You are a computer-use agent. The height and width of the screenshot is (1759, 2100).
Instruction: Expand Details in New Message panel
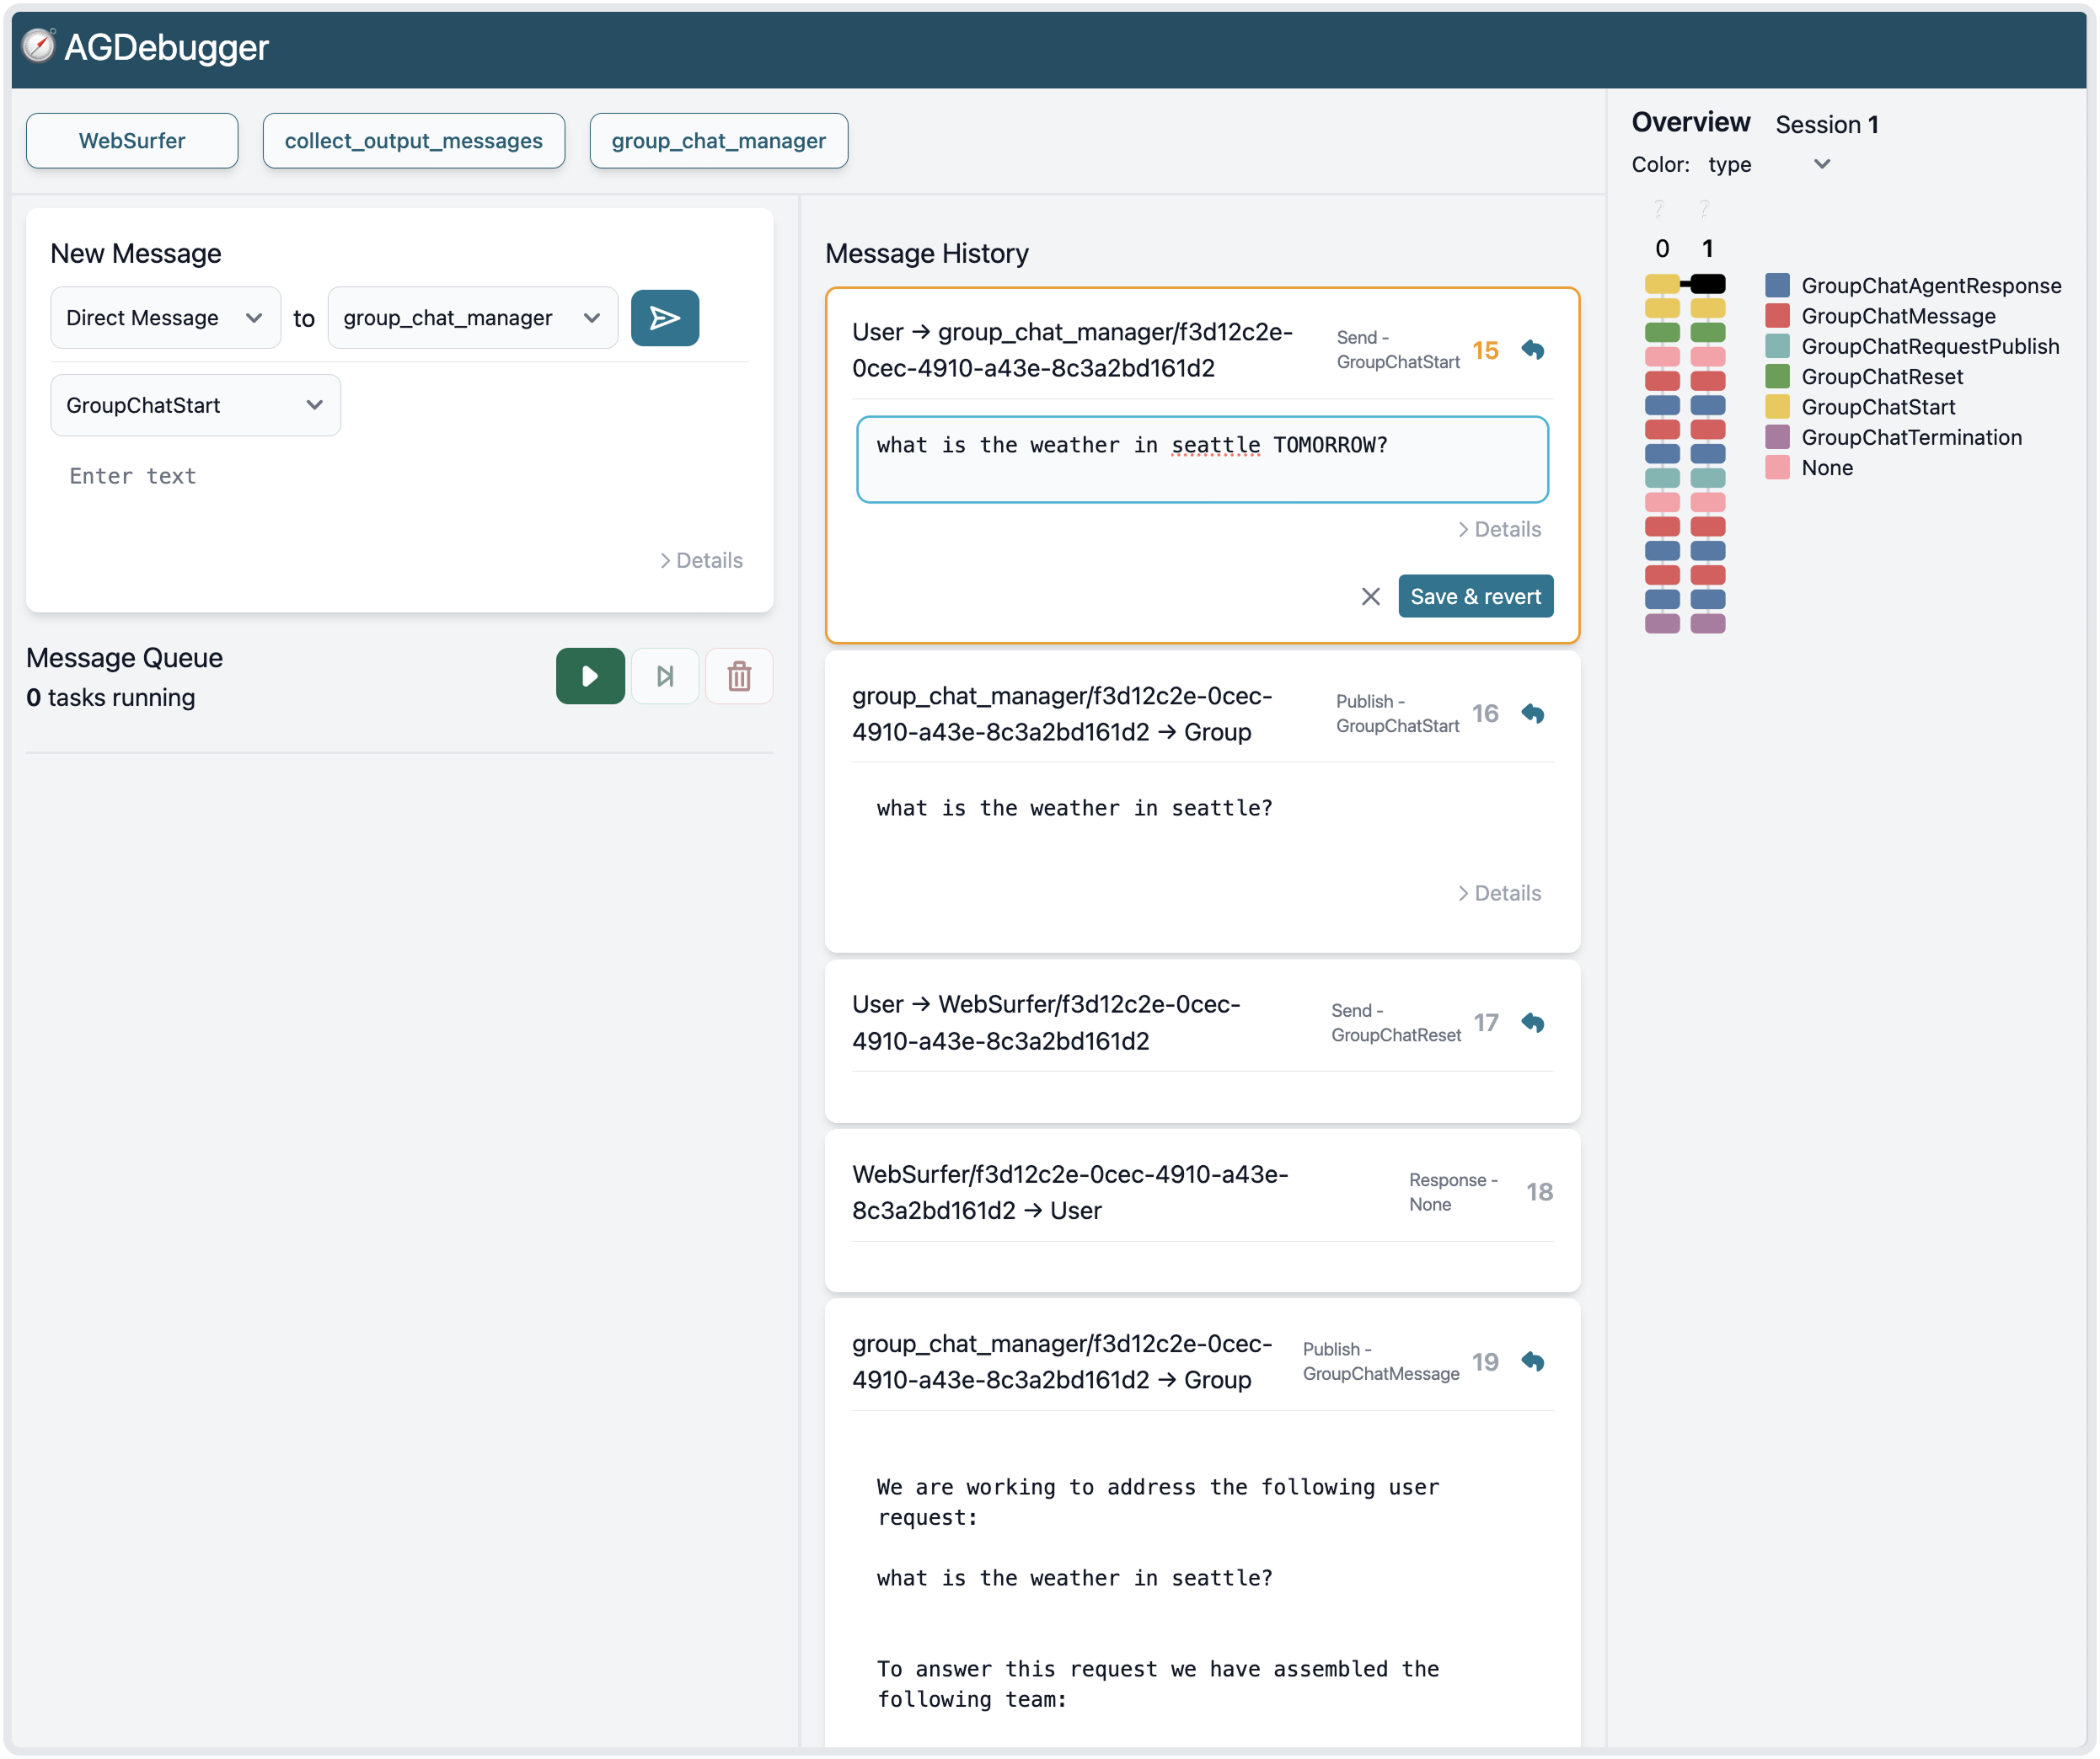pyautogui.click(x=701, y=561)
